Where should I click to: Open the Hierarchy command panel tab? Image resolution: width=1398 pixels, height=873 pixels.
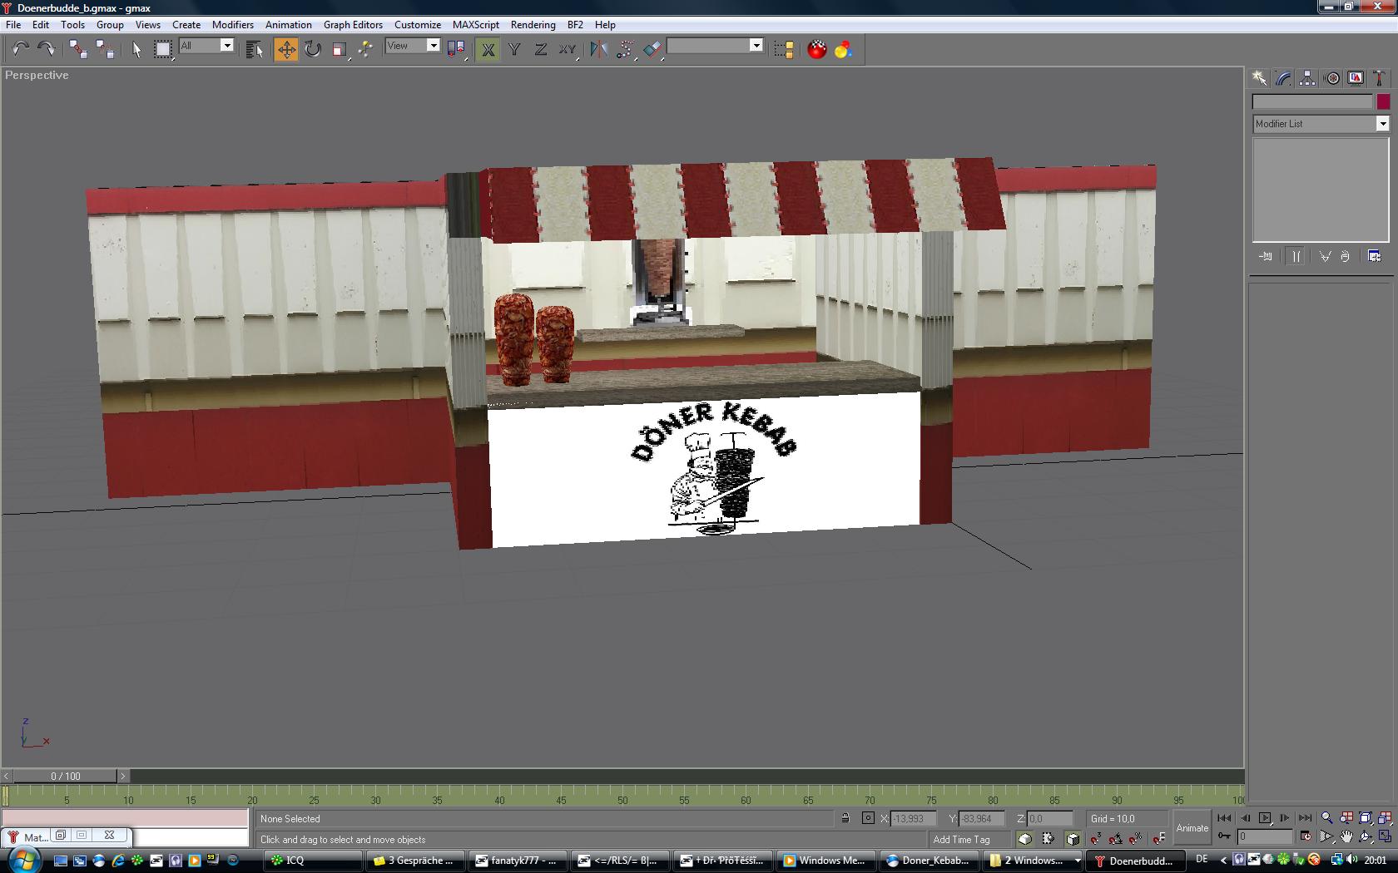tap(1307, 78)
